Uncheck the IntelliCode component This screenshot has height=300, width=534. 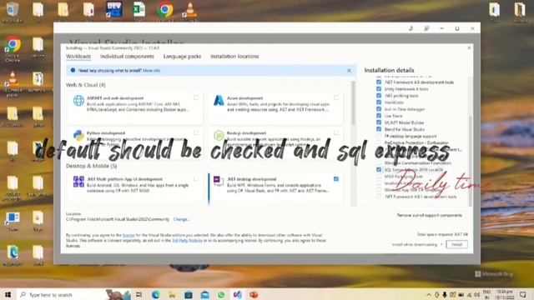379,102
